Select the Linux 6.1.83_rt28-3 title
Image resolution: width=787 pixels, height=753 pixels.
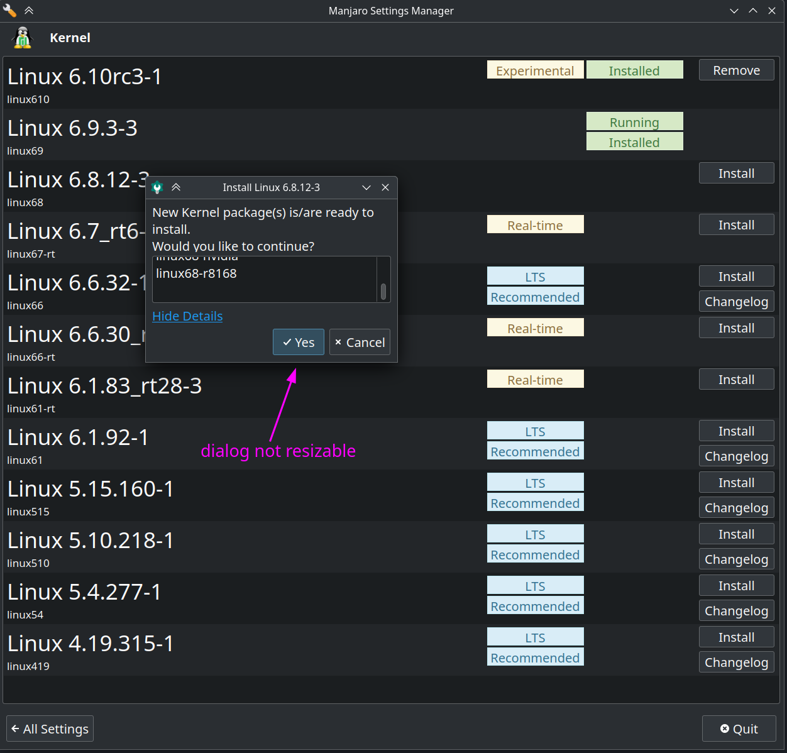click(x=104, y=386)
